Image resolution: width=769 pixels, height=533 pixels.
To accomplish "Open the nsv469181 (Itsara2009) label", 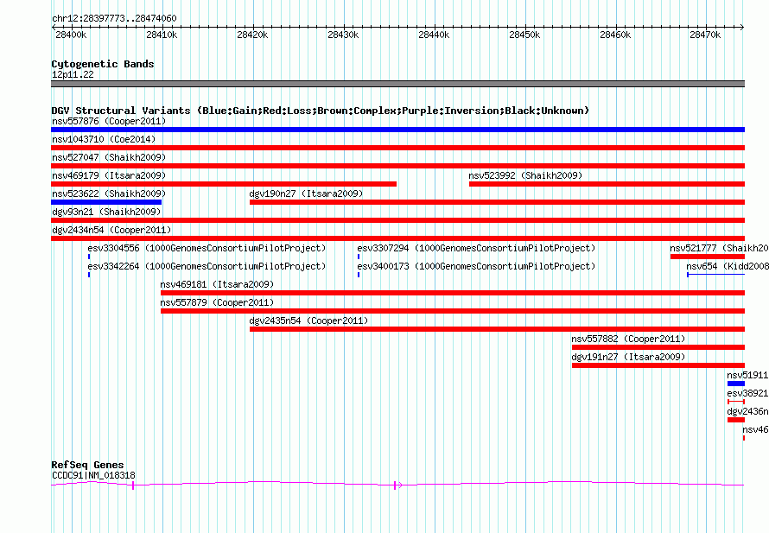I will click(217, 284).
